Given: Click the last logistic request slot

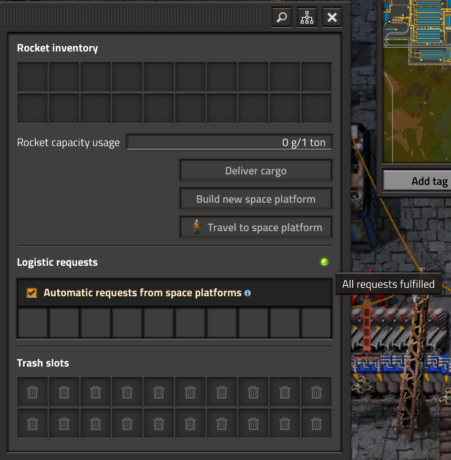Looking at the screenshot, I should pos(316,323).
